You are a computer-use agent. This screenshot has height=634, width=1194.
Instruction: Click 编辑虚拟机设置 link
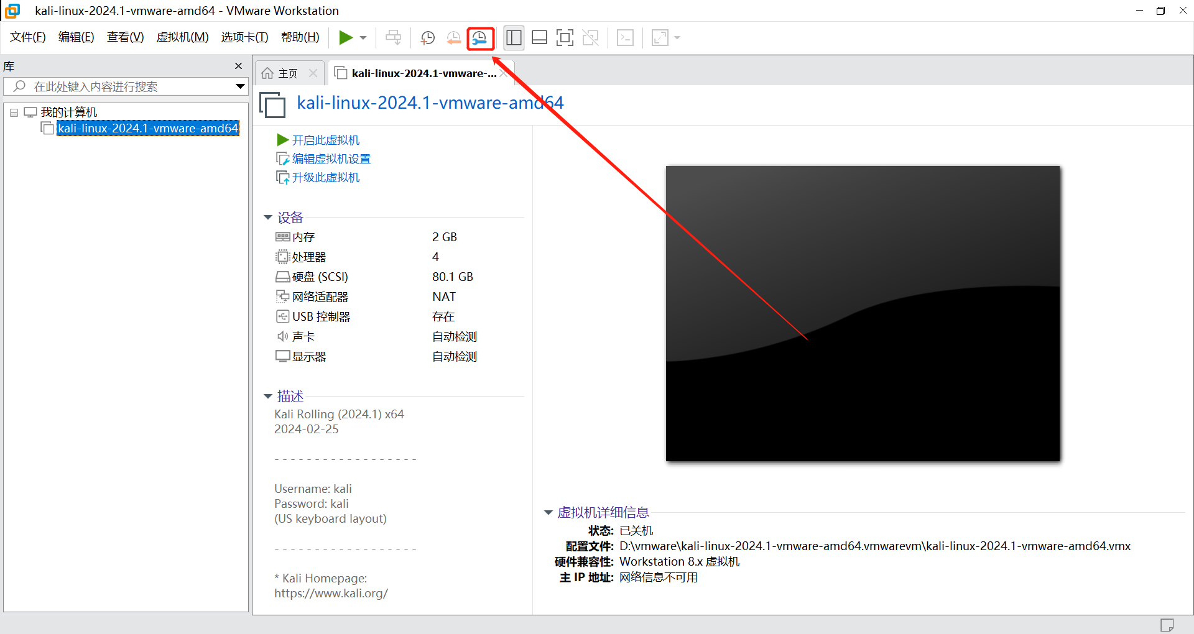point(331,159)
